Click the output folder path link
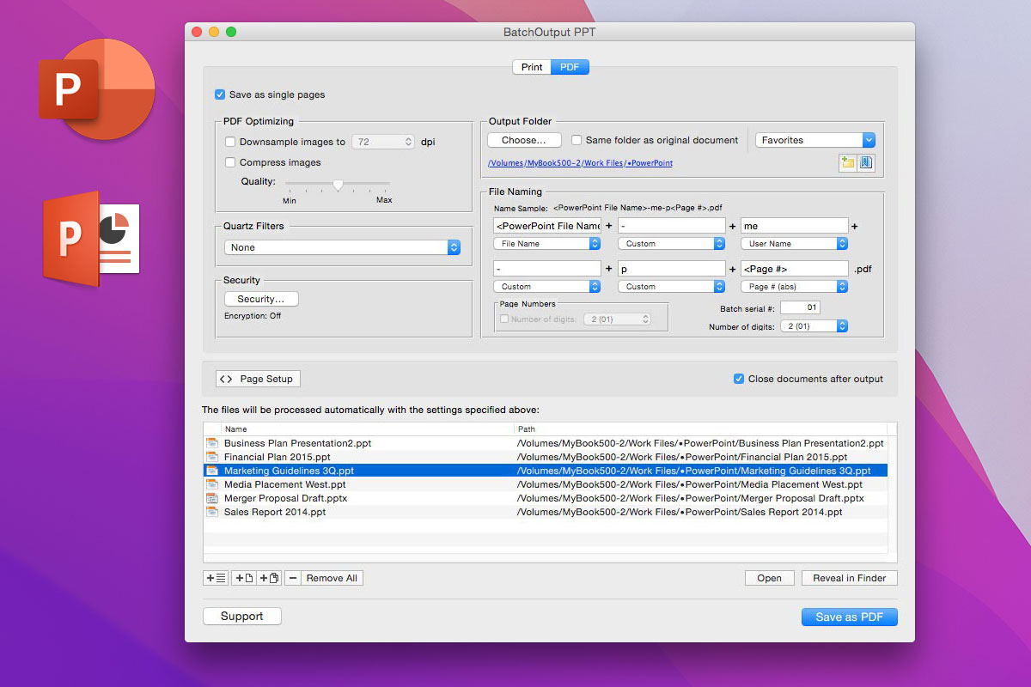The height and width of the screenshot is (687, 1031). pyautogui.click(x=580, y=163)
